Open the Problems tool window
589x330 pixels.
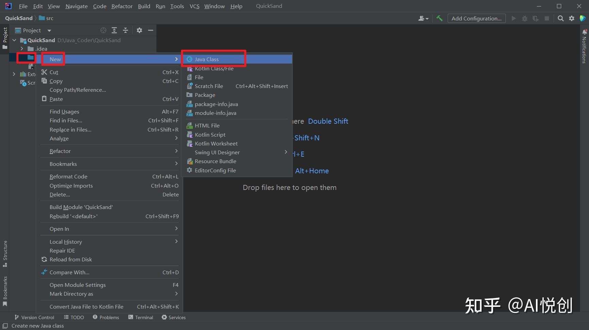[x=106, y=317]
